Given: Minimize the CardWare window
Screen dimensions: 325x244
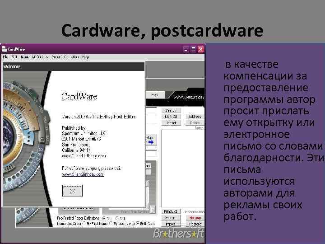Looking at the screenshot, I should (186, 49).
